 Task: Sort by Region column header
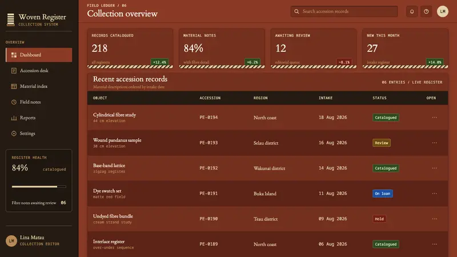pyautogui.click(x=260, y=98)
